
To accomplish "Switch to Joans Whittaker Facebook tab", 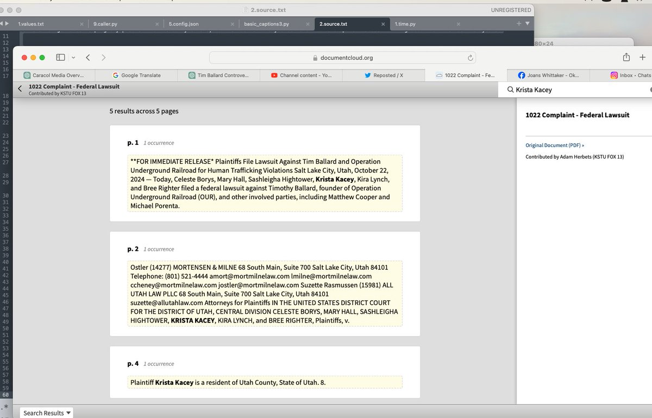I will [548, 75].
